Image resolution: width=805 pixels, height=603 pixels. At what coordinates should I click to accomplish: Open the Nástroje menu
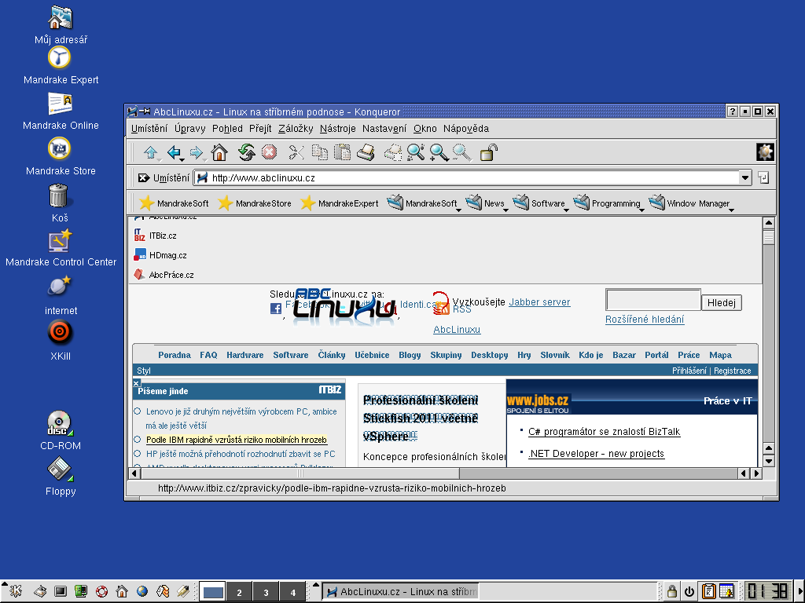(337, 129)
